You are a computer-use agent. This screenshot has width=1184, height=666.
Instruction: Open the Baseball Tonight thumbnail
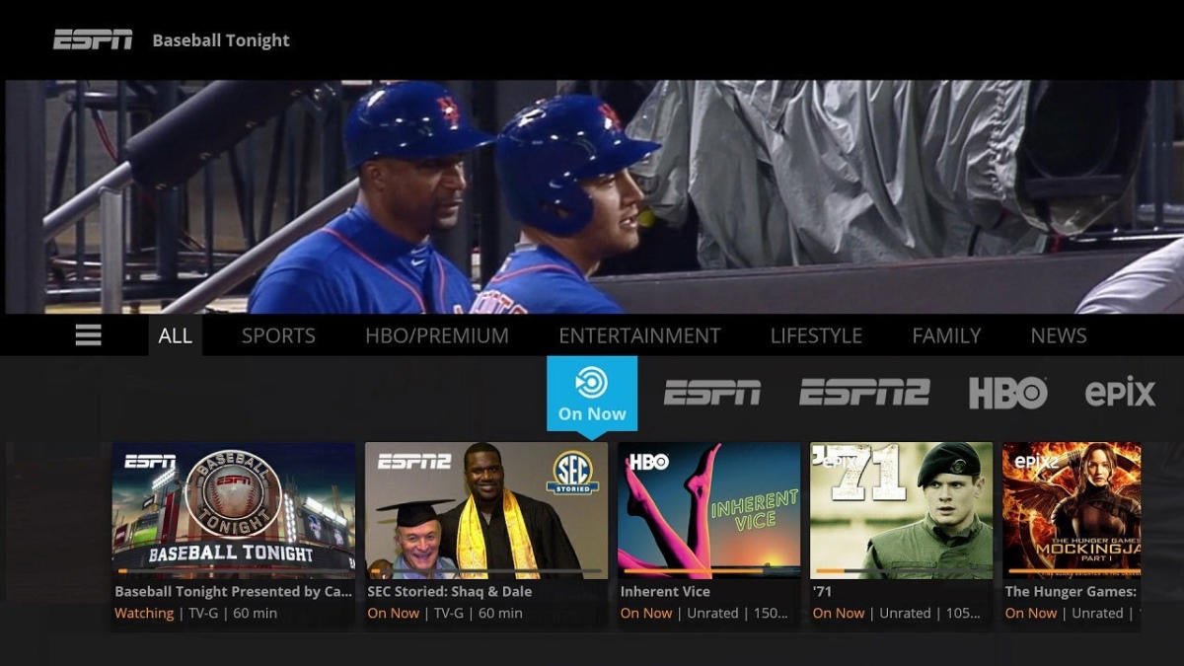coord(234,510)
